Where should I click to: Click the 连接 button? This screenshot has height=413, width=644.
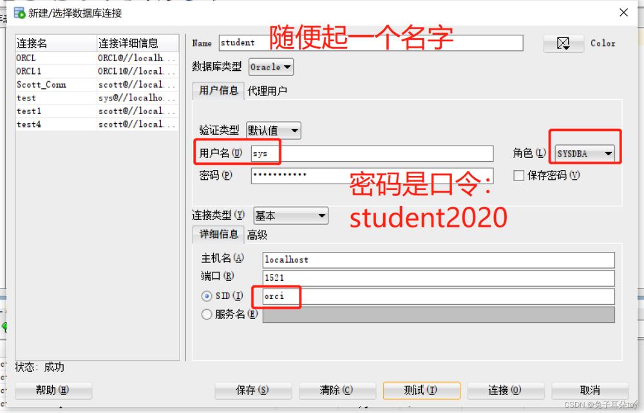[x=506, y=390]
